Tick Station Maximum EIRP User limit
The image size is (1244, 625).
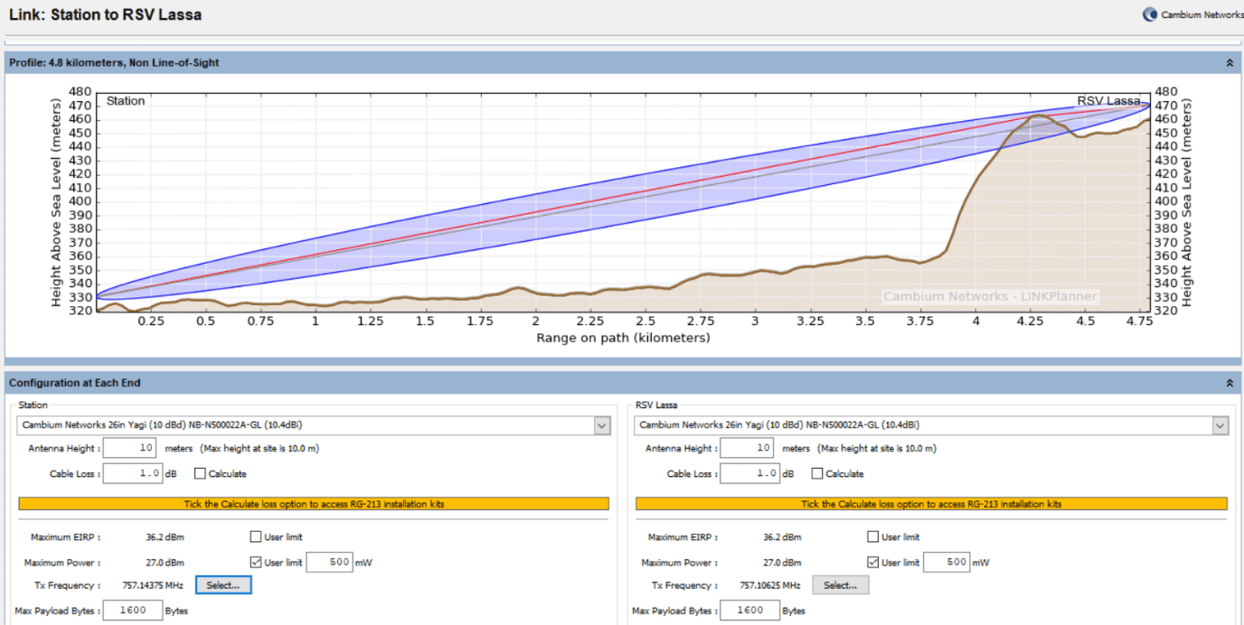(x=256, y=537)
